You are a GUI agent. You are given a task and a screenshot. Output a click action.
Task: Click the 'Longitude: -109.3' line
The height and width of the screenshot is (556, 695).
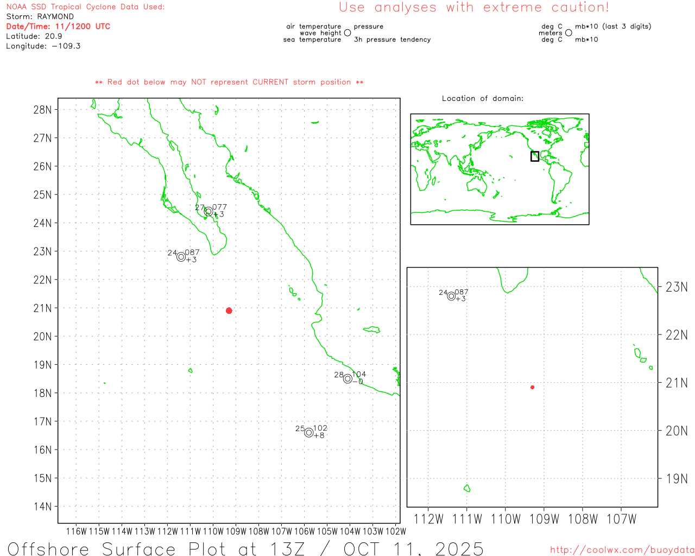tap(43, 46)
